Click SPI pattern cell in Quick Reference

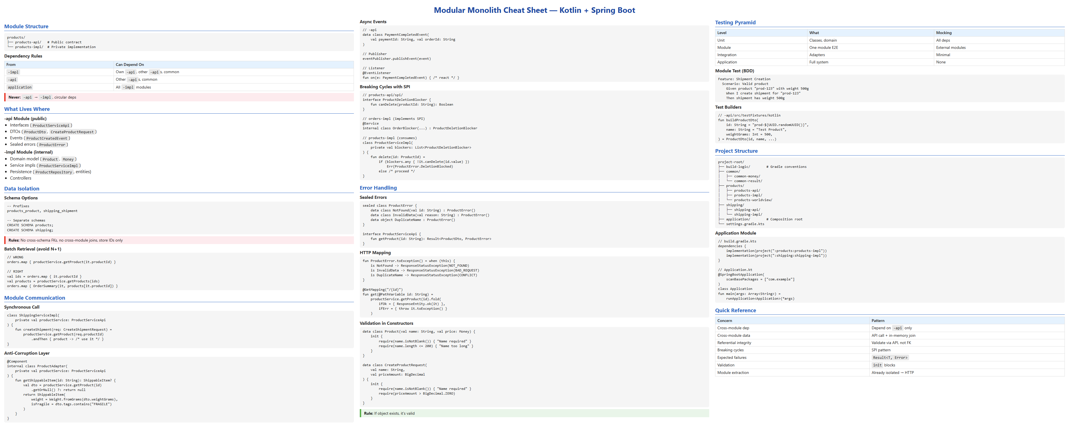coord(881,350)
